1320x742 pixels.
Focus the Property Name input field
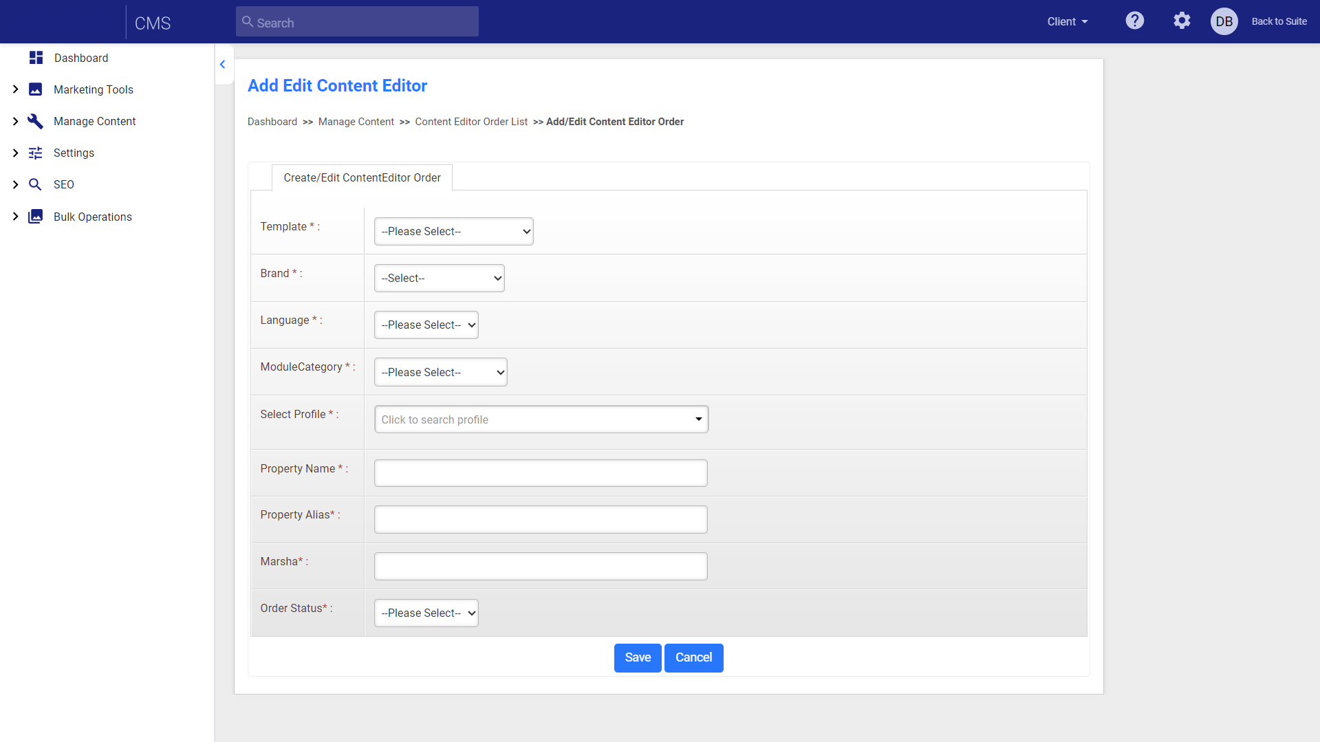(x=541, y=473)
